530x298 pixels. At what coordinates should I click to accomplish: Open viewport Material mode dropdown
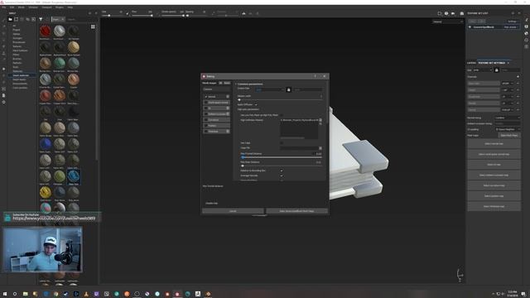click(x=448, y=22)
